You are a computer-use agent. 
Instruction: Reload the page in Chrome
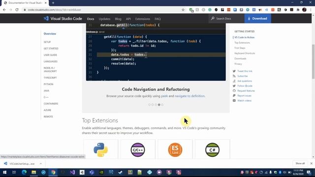[17, 10]
